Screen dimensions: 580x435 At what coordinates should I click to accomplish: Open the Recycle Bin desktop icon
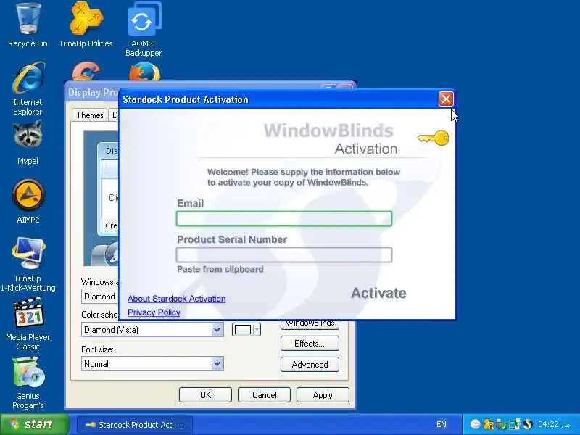(28, 25)
